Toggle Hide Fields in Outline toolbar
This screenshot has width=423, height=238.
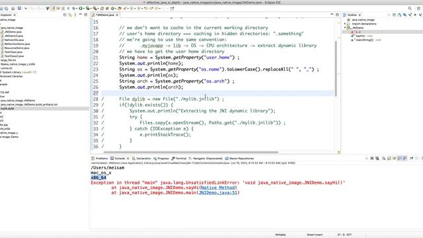point(404,15)
